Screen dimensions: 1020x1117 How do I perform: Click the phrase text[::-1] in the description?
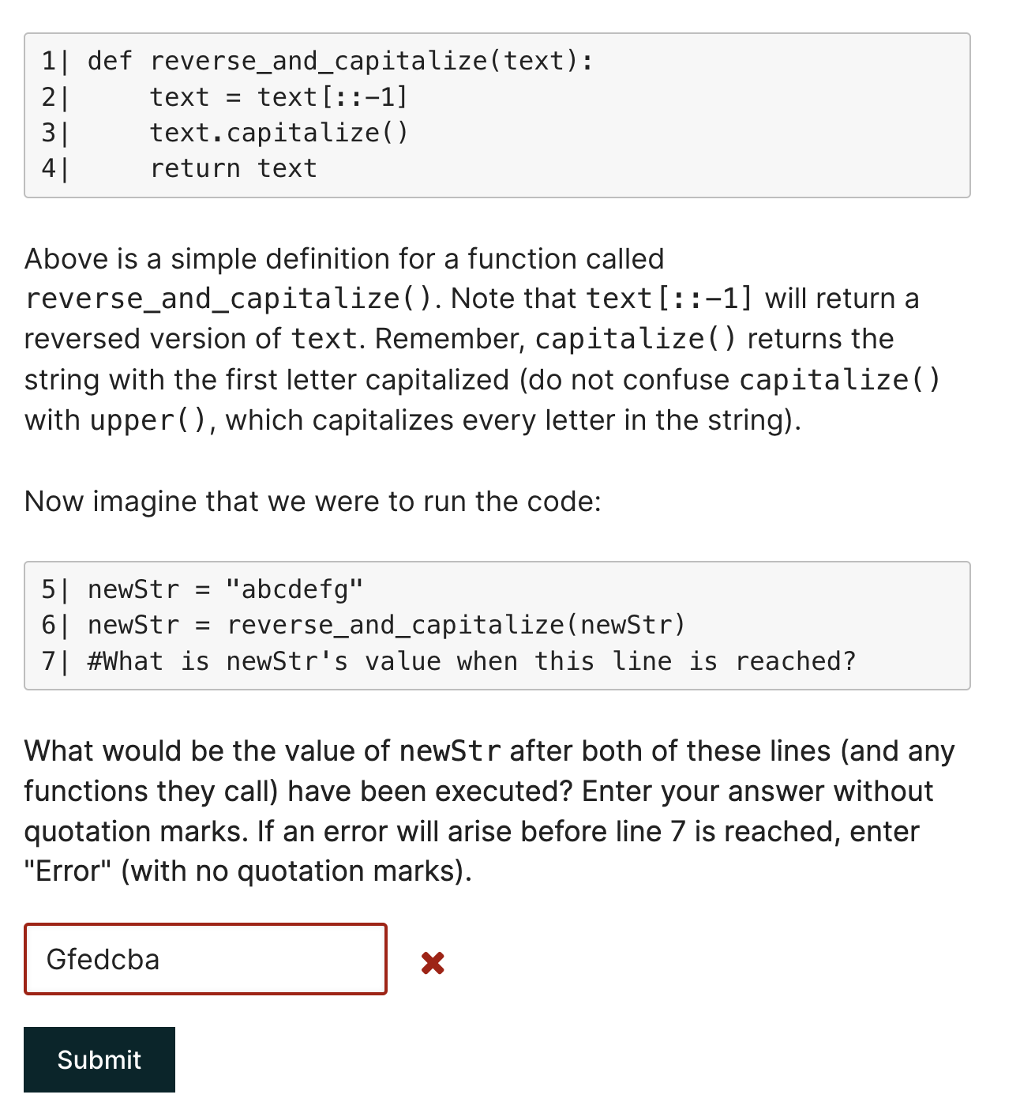(669, 298)
